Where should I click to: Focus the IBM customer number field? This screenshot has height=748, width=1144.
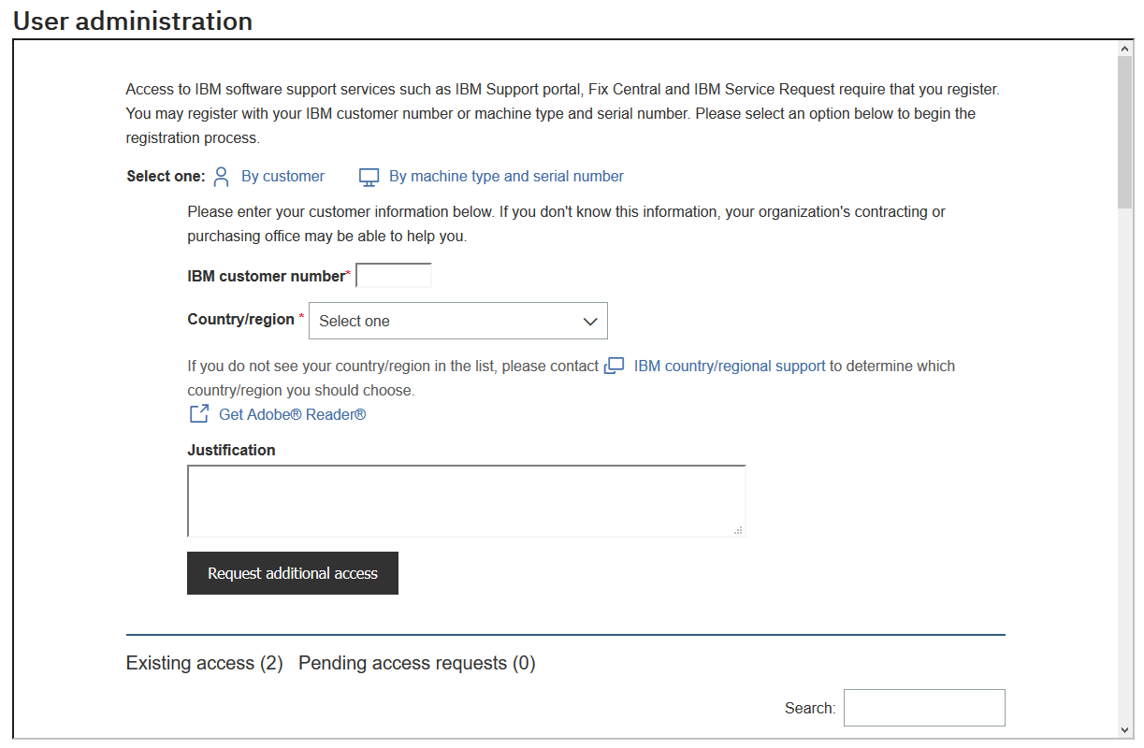point(394,276)
